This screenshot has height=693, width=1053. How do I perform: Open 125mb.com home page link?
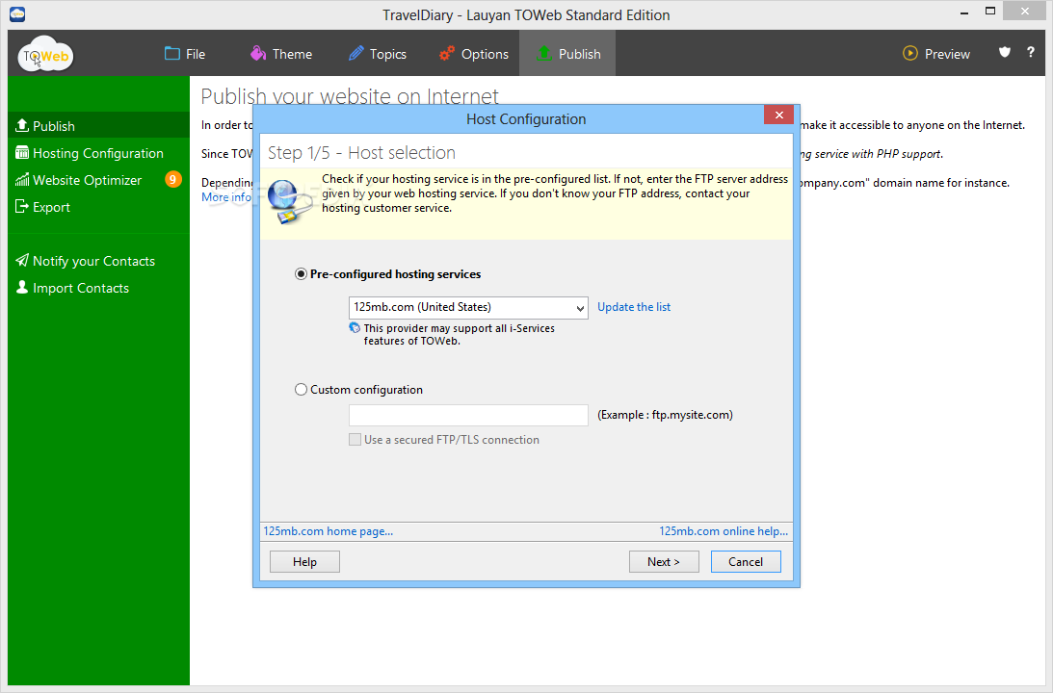329,530
